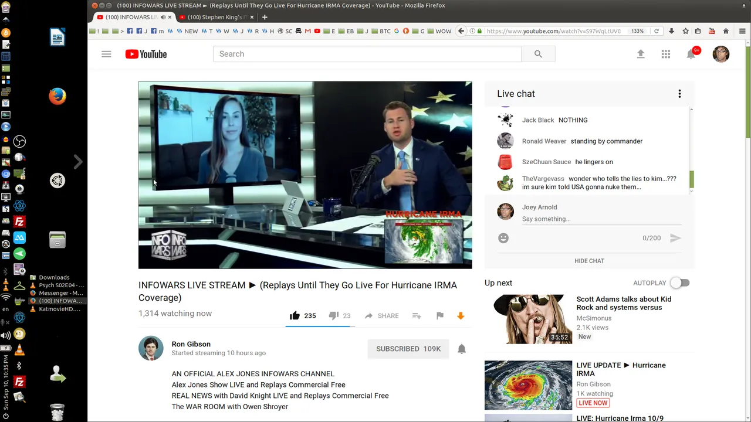The image size is (751, 422).
Task: Open Firefox downloads arrow
Action: (x=671, y=31)
